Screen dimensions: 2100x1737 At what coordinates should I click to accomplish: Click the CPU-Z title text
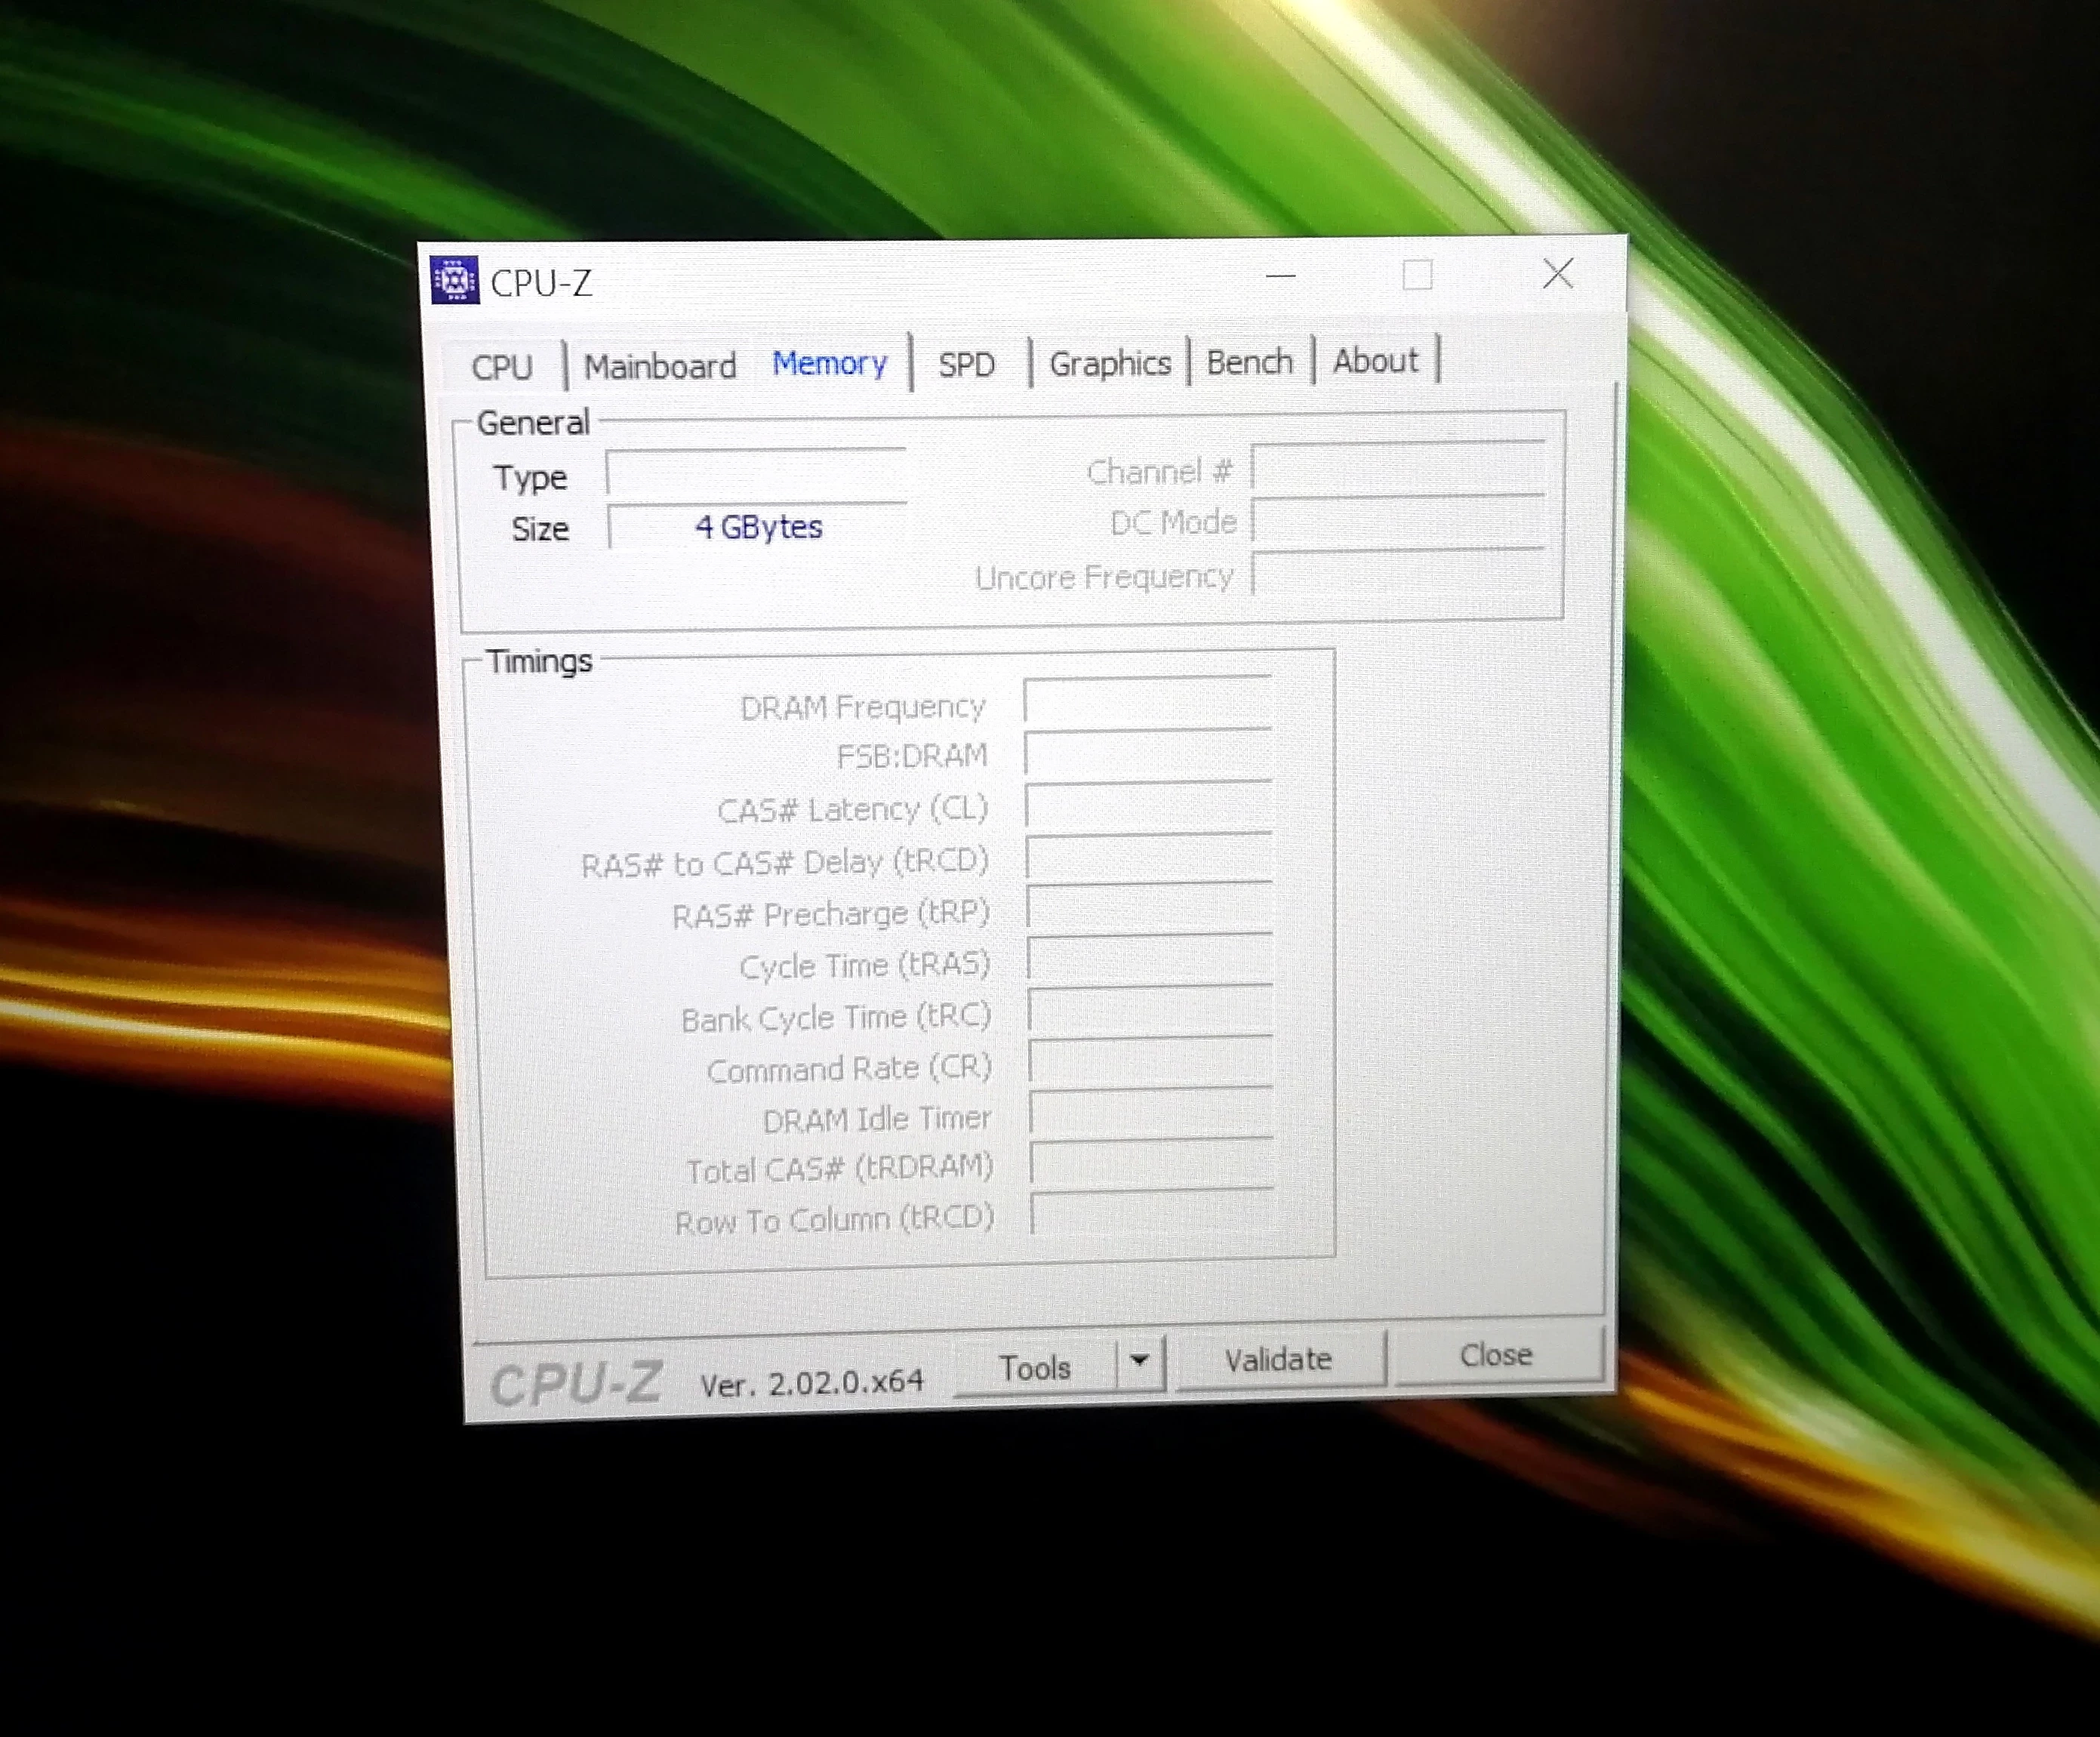(x=541, y=284)
